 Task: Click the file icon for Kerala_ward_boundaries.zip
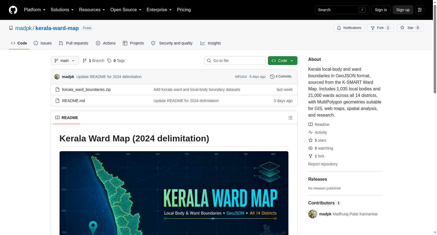(x=57, y=90)
